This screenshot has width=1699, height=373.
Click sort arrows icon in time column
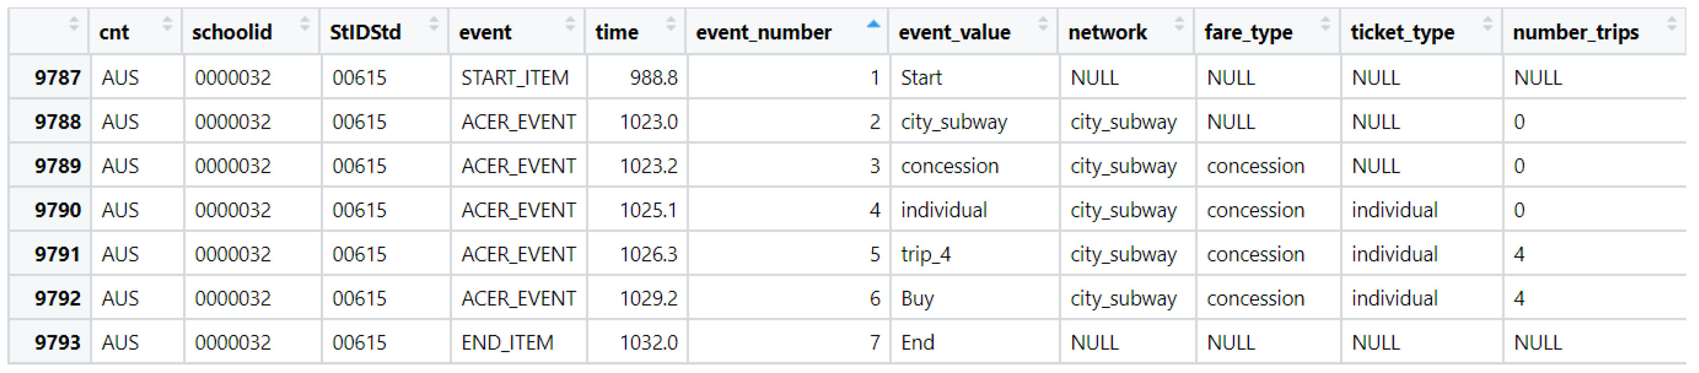[671, 24]
